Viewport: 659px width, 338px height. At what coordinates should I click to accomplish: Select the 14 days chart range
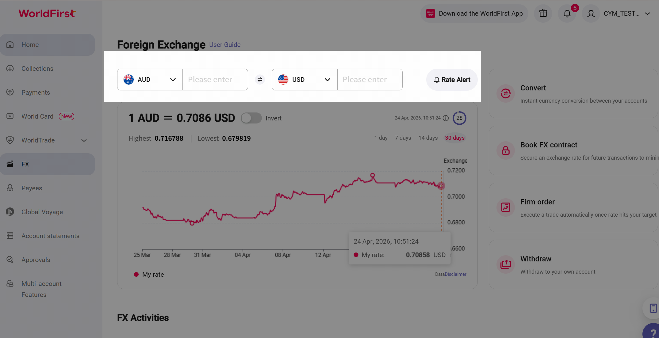(428, 138)
